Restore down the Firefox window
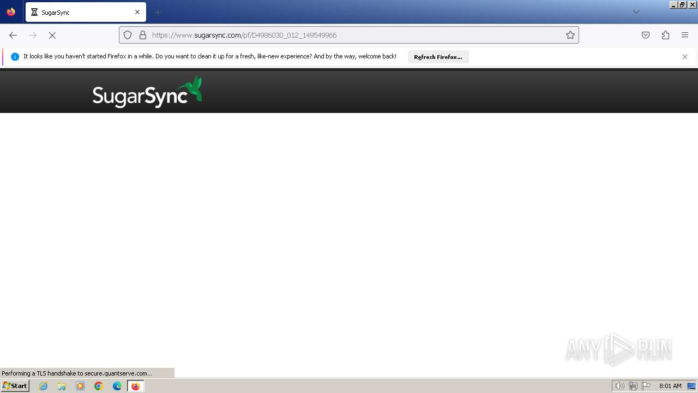 coord(683,4)
